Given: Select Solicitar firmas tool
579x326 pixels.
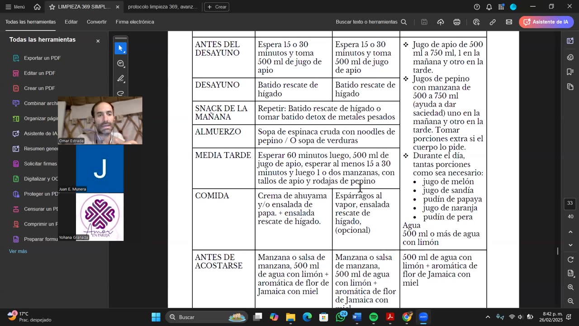Looking at the screenshot, I should point(35,163).
